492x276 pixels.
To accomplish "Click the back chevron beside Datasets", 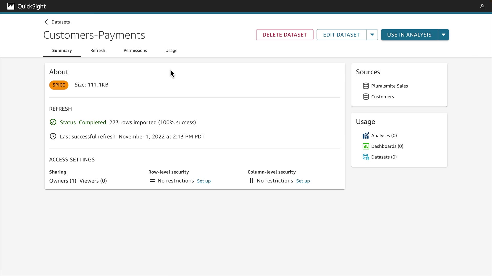I will (46, 22).
